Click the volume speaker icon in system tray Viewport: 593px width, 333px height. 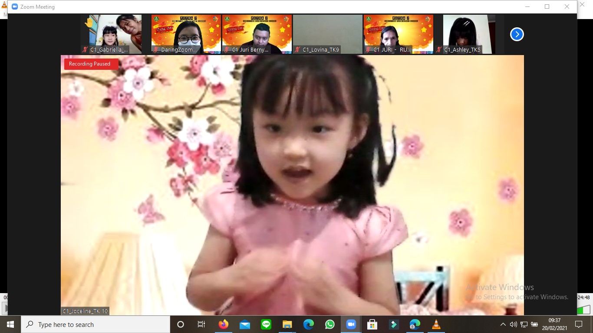coord(513,324)
